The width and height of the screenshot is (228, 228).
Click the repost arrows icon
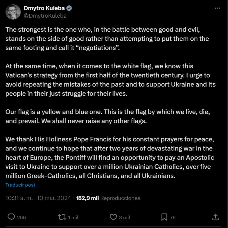click(62, 217)
